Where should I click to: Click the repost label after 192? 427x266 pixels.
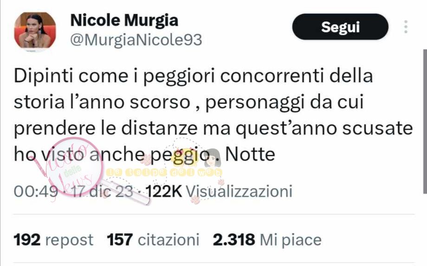[x=69, y=240]
